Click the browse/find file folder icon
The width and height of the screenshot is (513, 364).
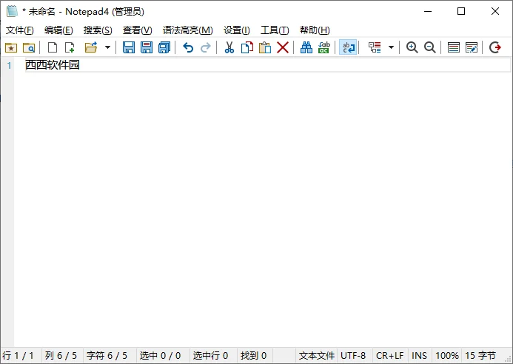[29, 48]
